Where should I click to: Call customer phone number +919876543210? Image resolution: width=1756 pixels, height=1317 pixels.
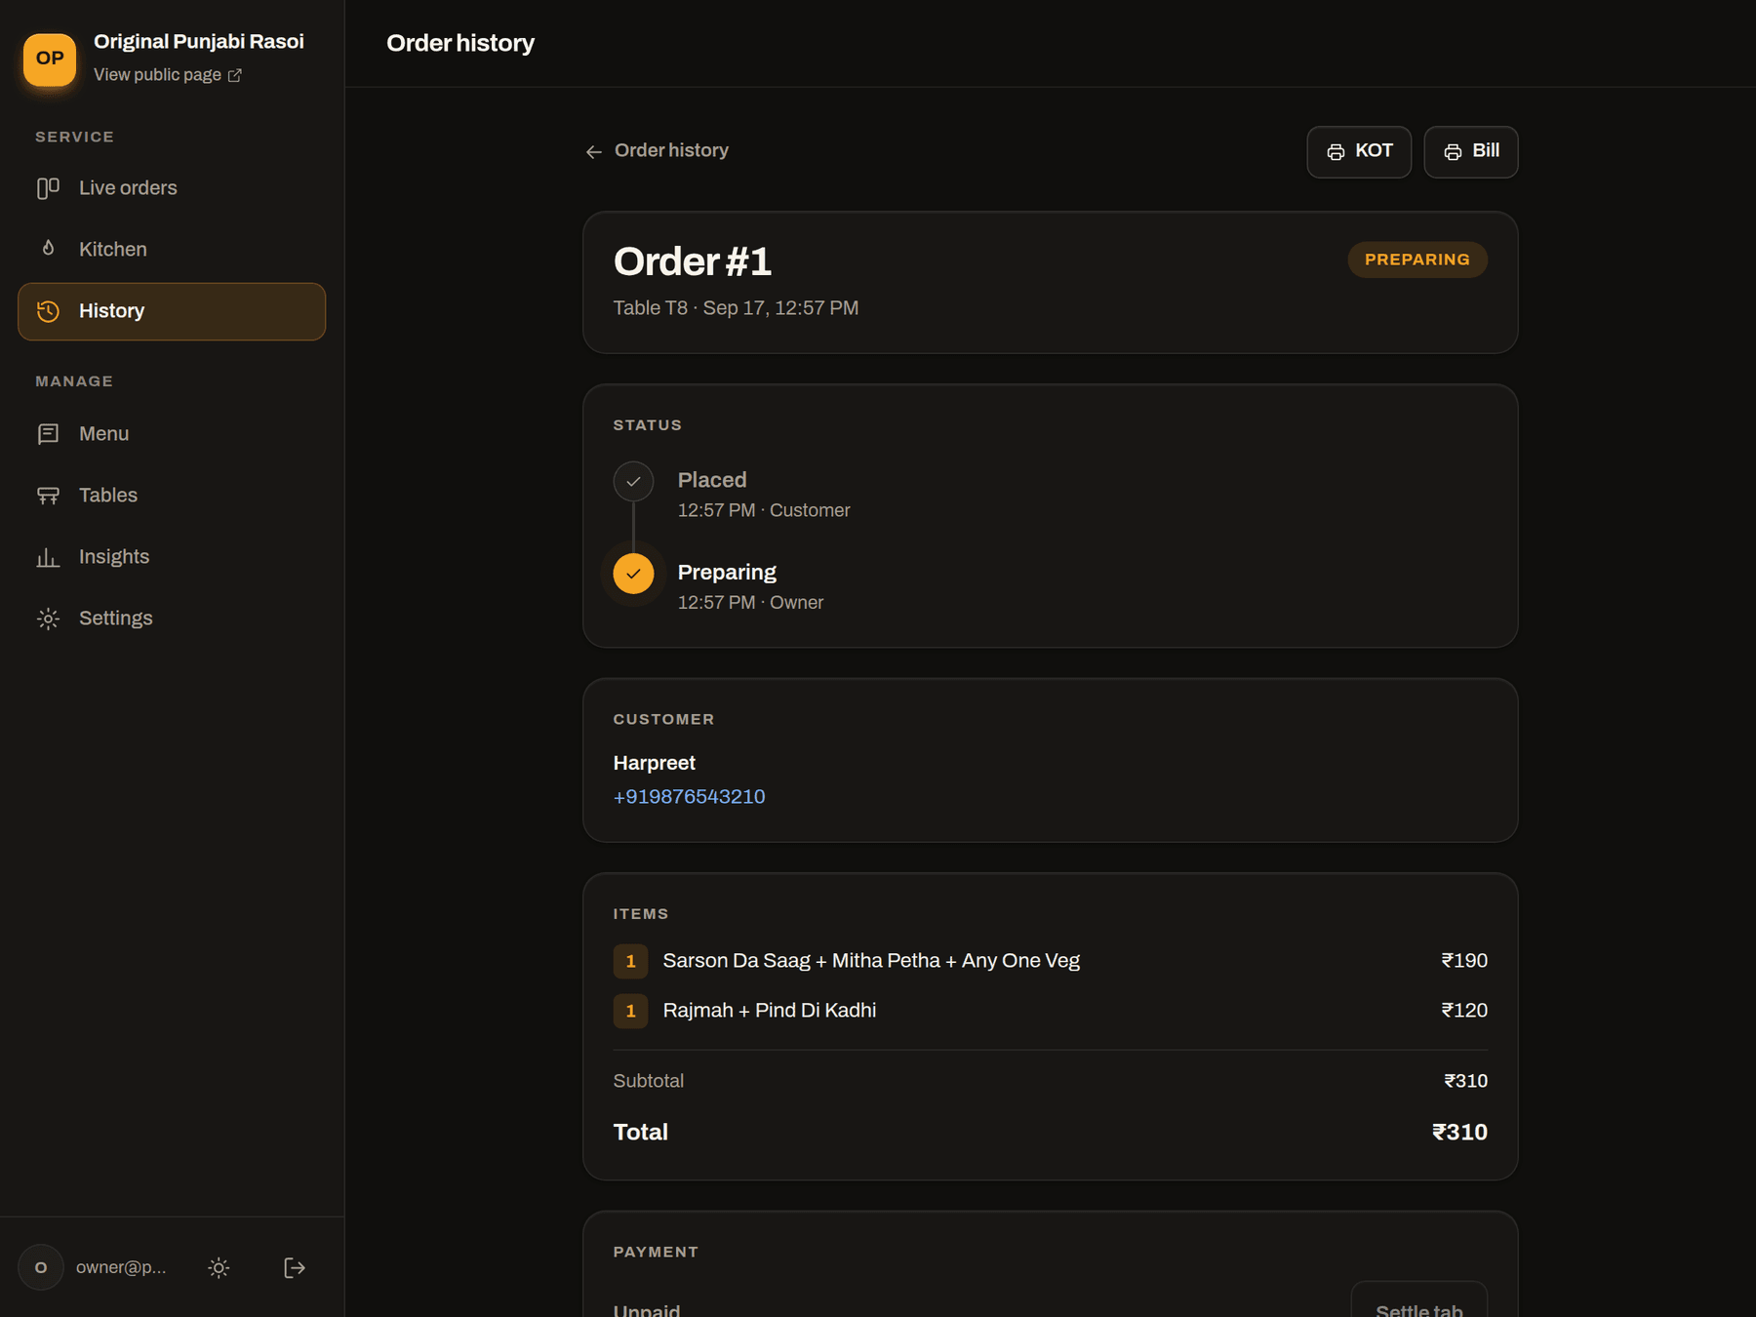pyautogui.click(x=689, y=797)
